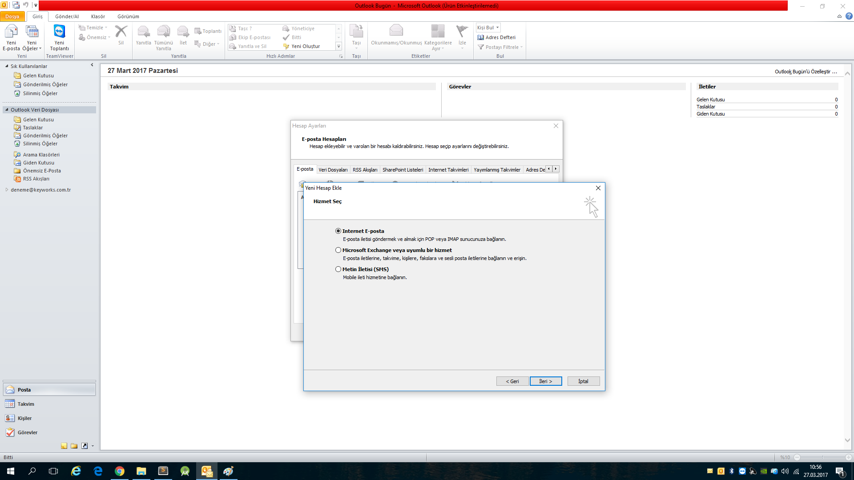Open Kategorilere Ayır menu
This screenshot has height=480, width=854.
coord(438,38)
